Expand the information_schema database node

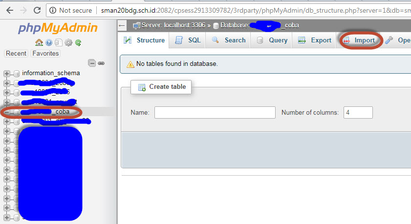tap(7, 73)
